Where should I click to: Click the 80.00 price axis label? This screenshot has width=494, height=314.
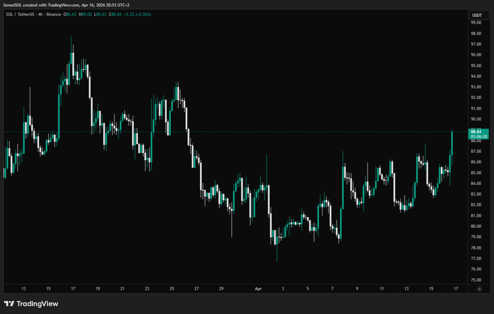pos(476,226)
